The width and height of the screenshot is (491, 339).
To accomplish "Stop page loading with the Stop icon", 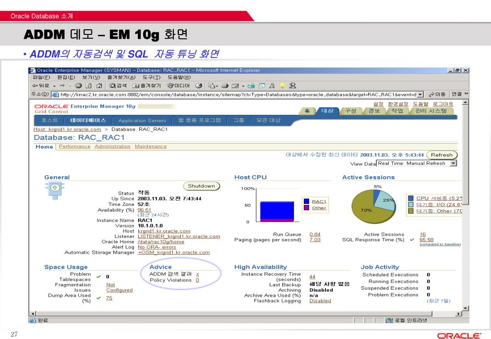I will click(78, 86).
